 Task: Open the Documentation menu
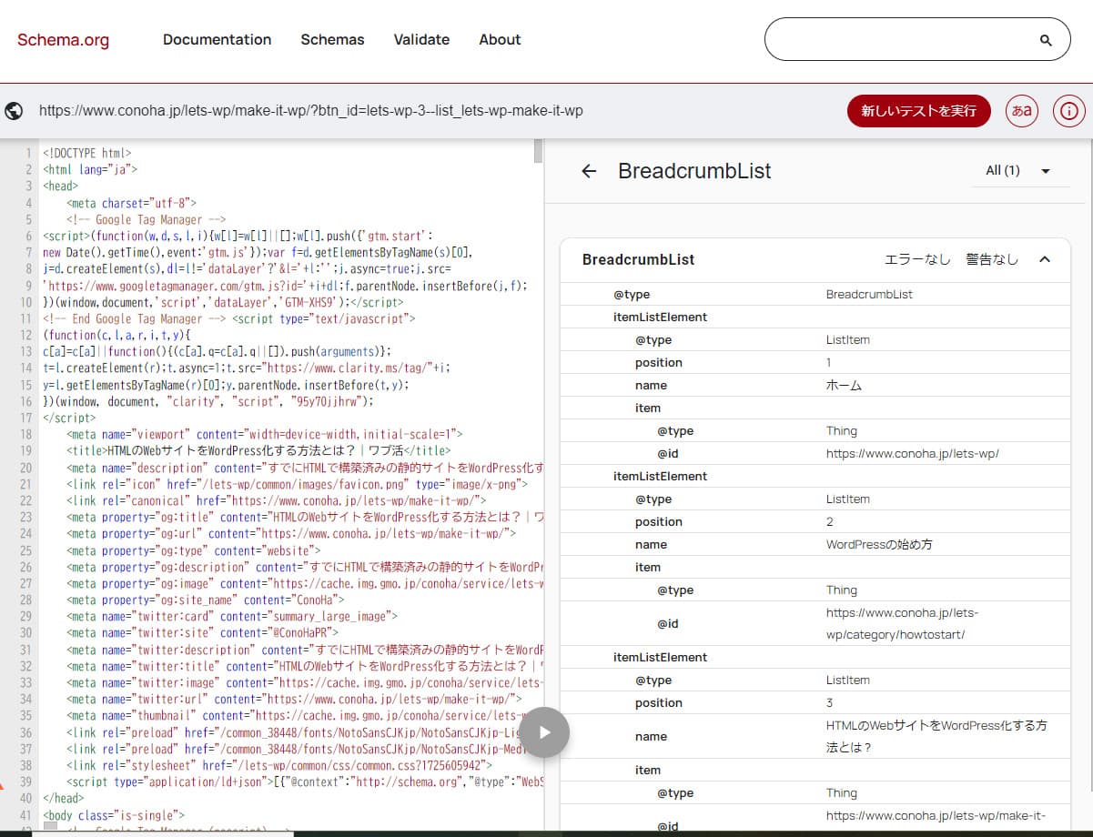coord(218,40)
